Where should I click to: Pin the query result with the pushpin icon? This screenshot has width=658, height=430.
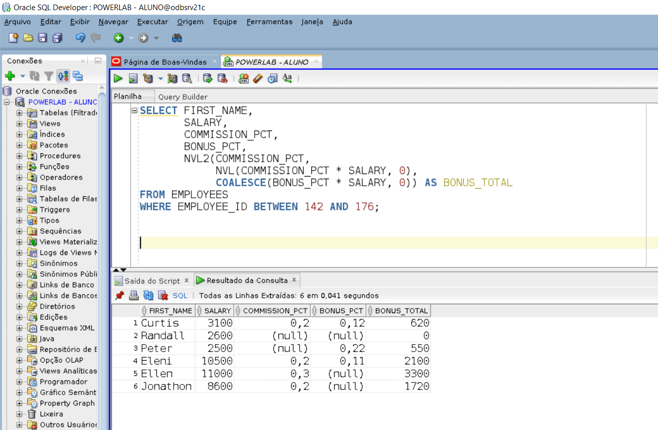[x=119, y=295]
